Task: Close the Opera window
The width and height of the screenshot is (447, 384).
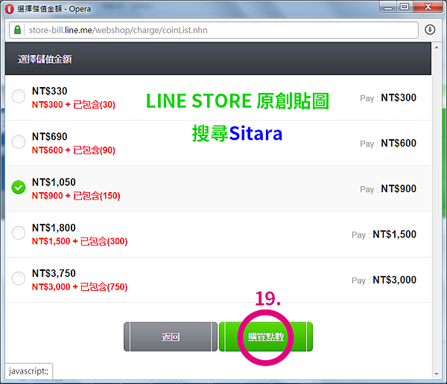Action: click(x=428, y=7)
